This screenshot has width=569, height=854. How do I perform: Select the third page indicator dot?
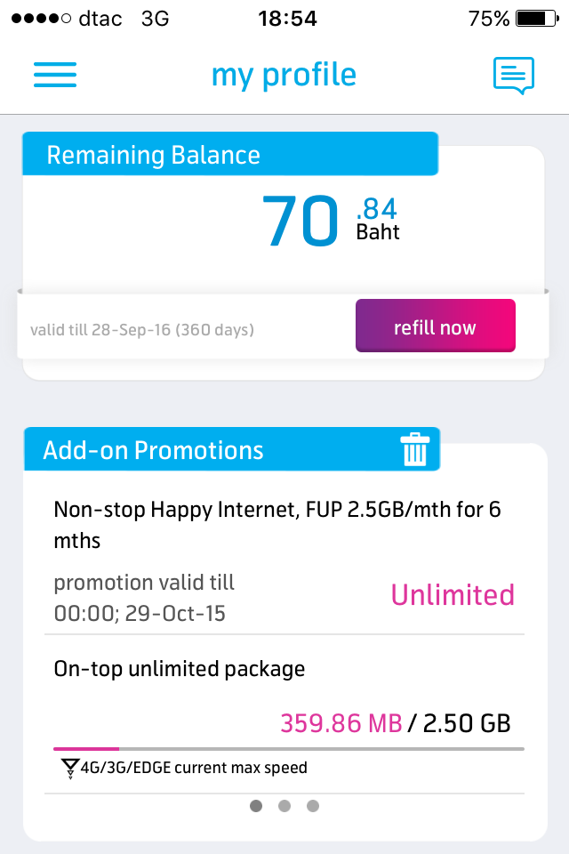coord(313,806)
